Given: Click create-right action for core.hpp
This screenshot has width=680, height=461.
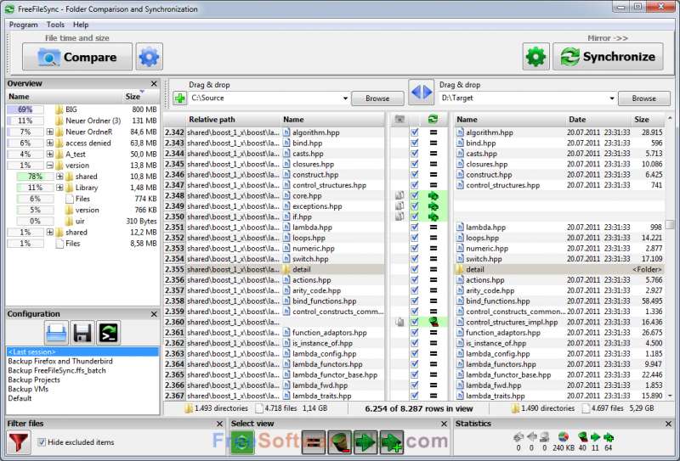Looking at the screenshot, I should tap(433, 196).
